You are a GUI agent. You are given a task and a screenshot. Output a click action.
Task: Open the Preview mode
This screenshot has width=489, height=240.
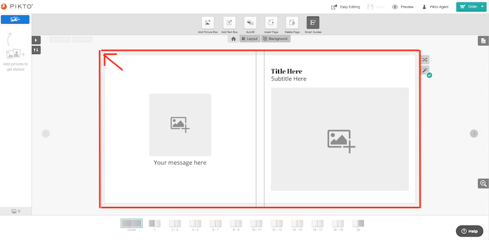click(403, 7)
